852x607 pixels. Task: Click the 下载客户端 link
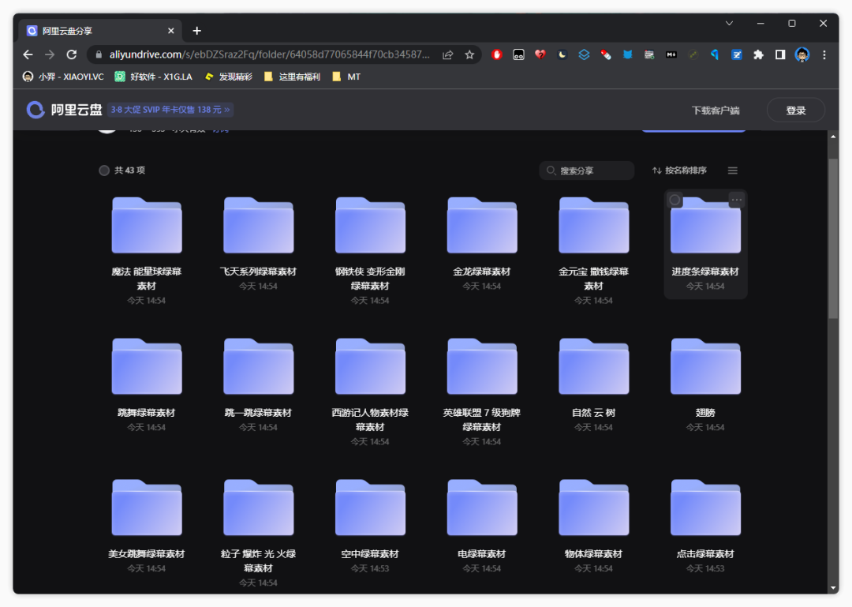tap(716, 111)
